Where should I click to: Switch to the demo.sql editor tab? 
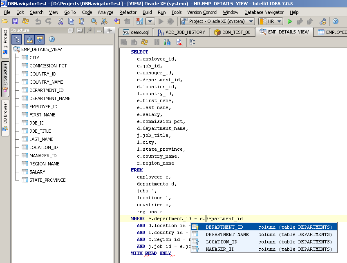[136, 32]
